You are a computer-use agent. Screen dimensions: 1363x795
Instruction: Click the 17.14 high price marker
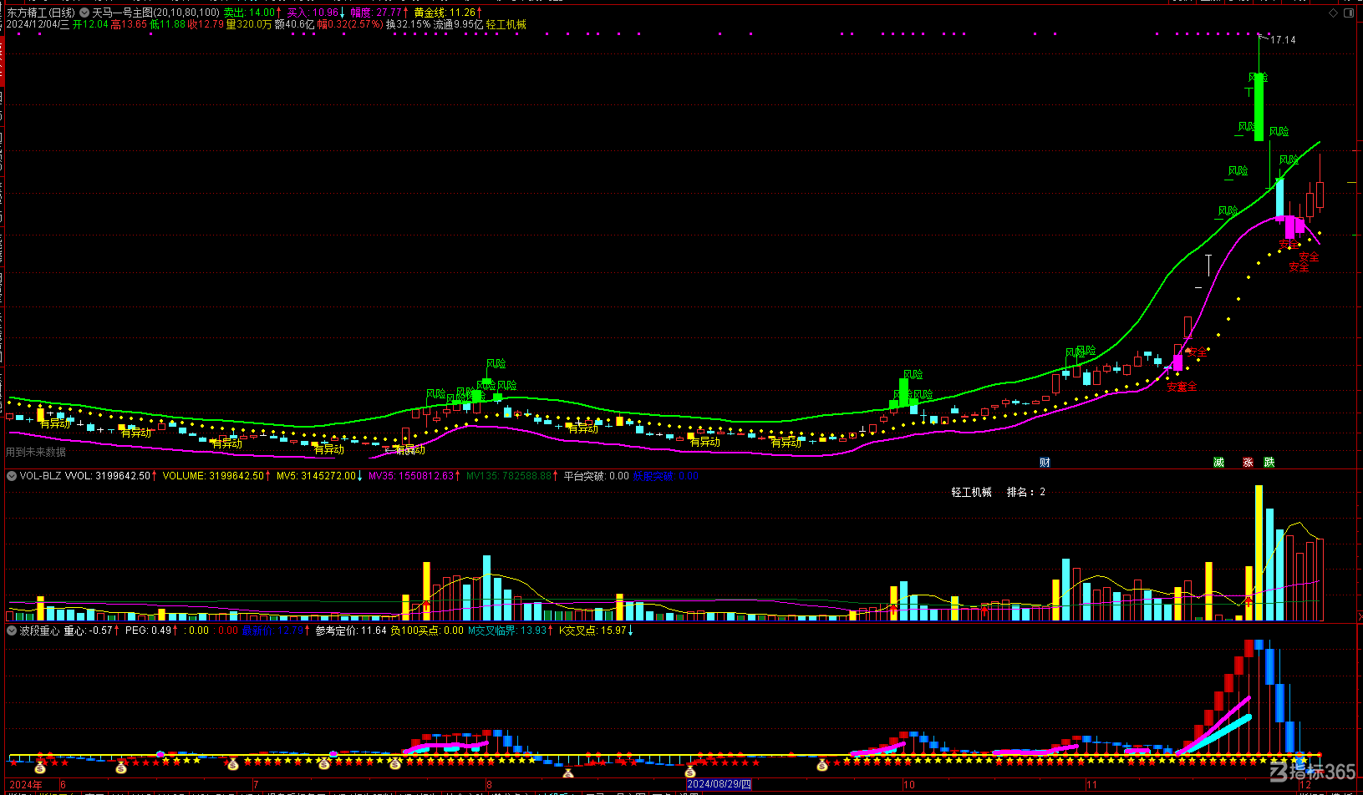pos(1283,40)
